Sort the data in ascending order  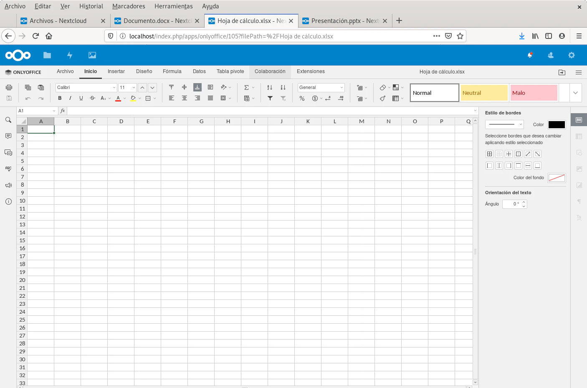[270, 87]
